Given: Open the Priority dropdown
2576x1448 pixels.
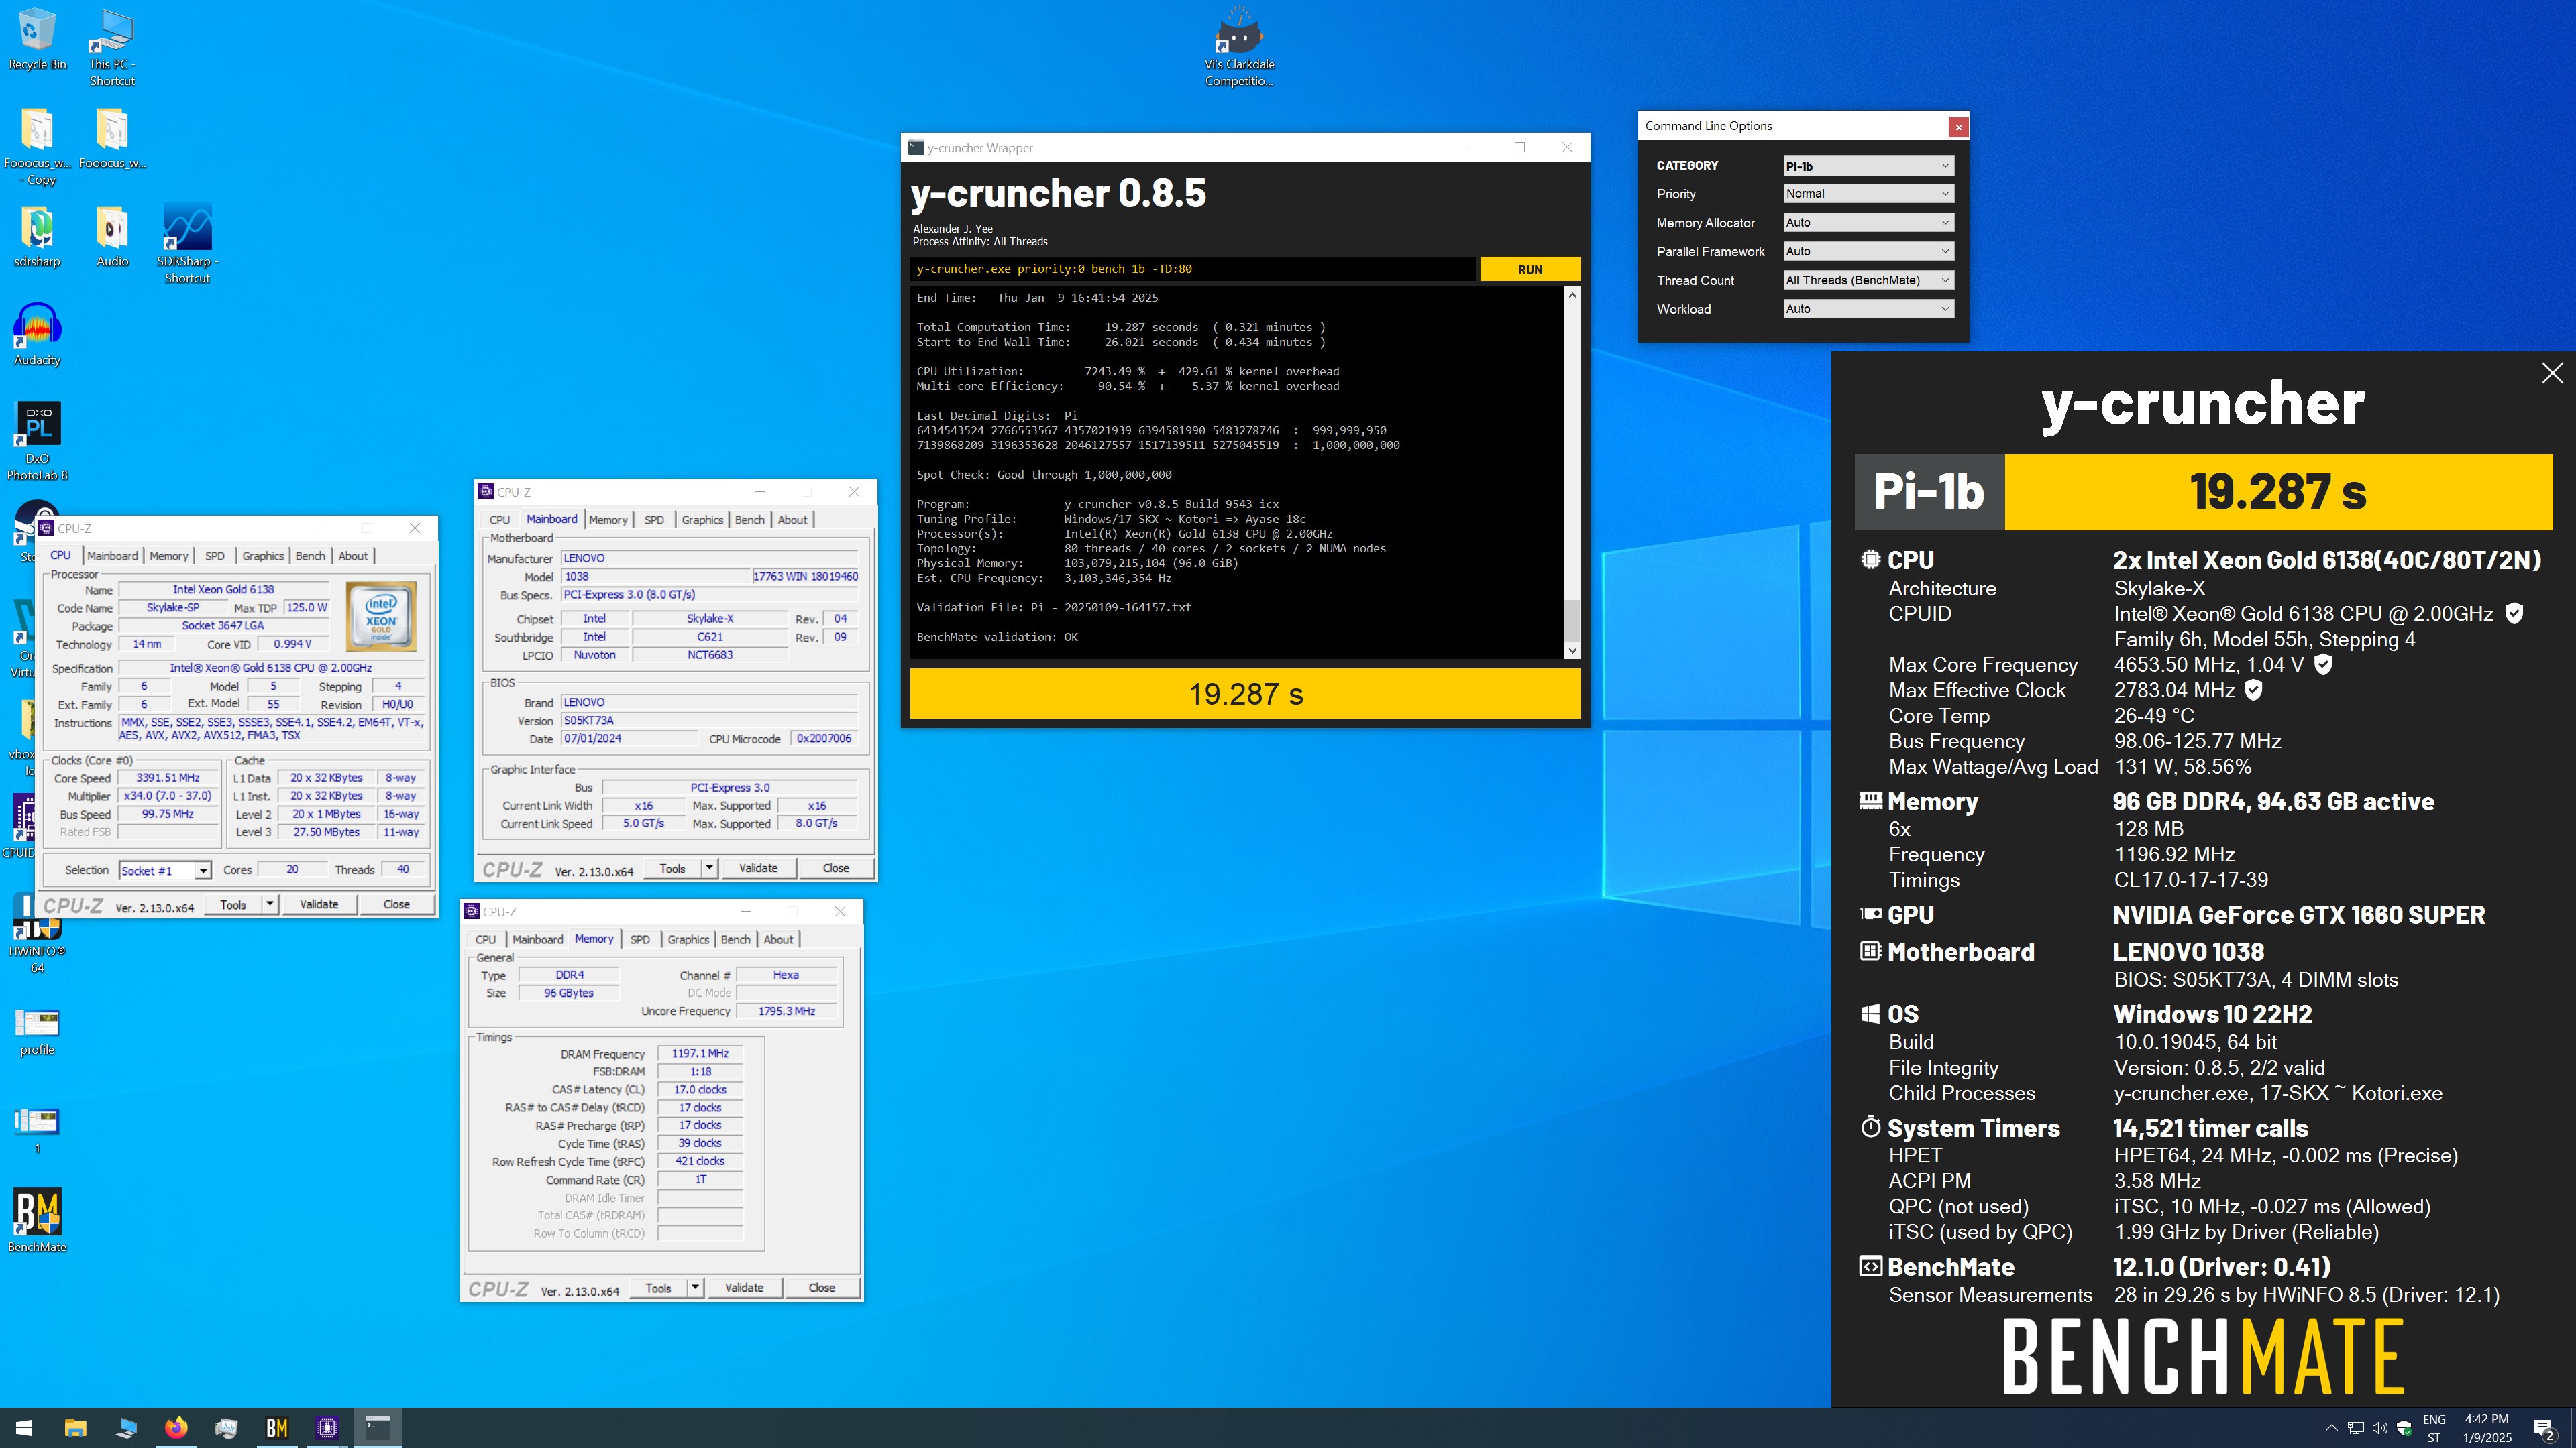Looking at the screenshot, I should click(x=1868, y=194).
